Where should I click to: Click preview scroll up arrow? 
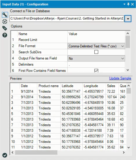pyautogui.click(x=129, y=86)
